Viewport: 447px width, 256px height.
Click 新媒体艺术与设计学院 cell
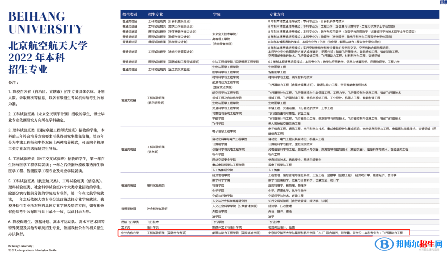pos(227,227)
